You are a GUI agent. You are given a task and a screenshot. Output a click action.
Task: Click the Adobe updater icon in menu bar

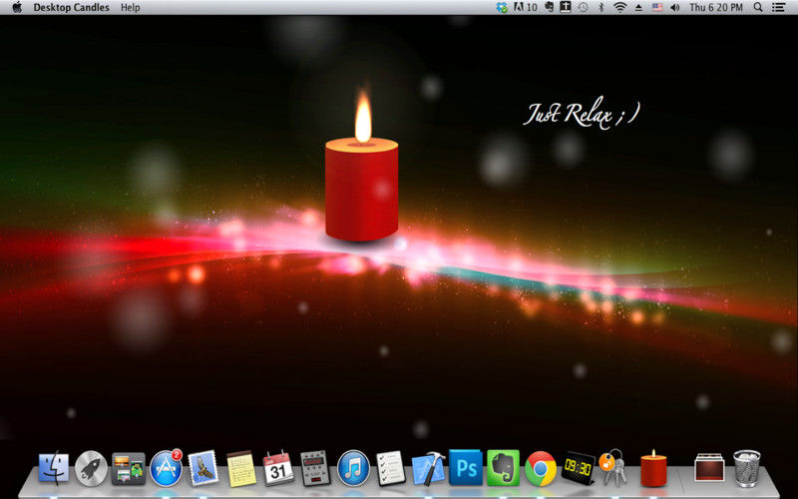(x=526, y=8)
